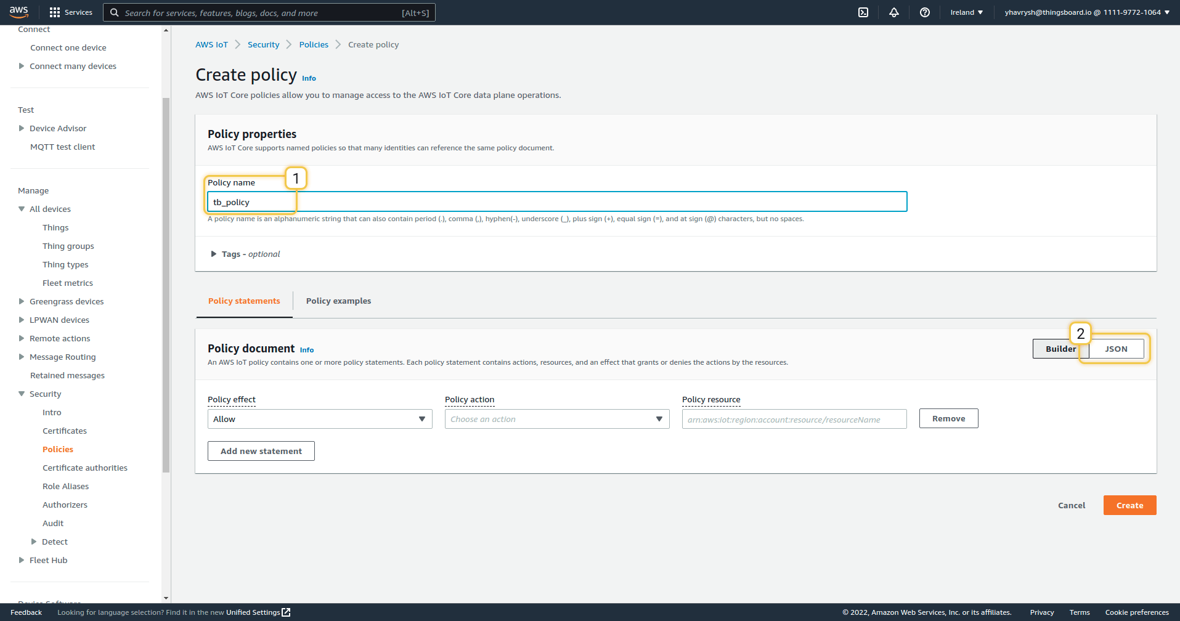Select the Policy statements tab

click(x=244, y=301)
